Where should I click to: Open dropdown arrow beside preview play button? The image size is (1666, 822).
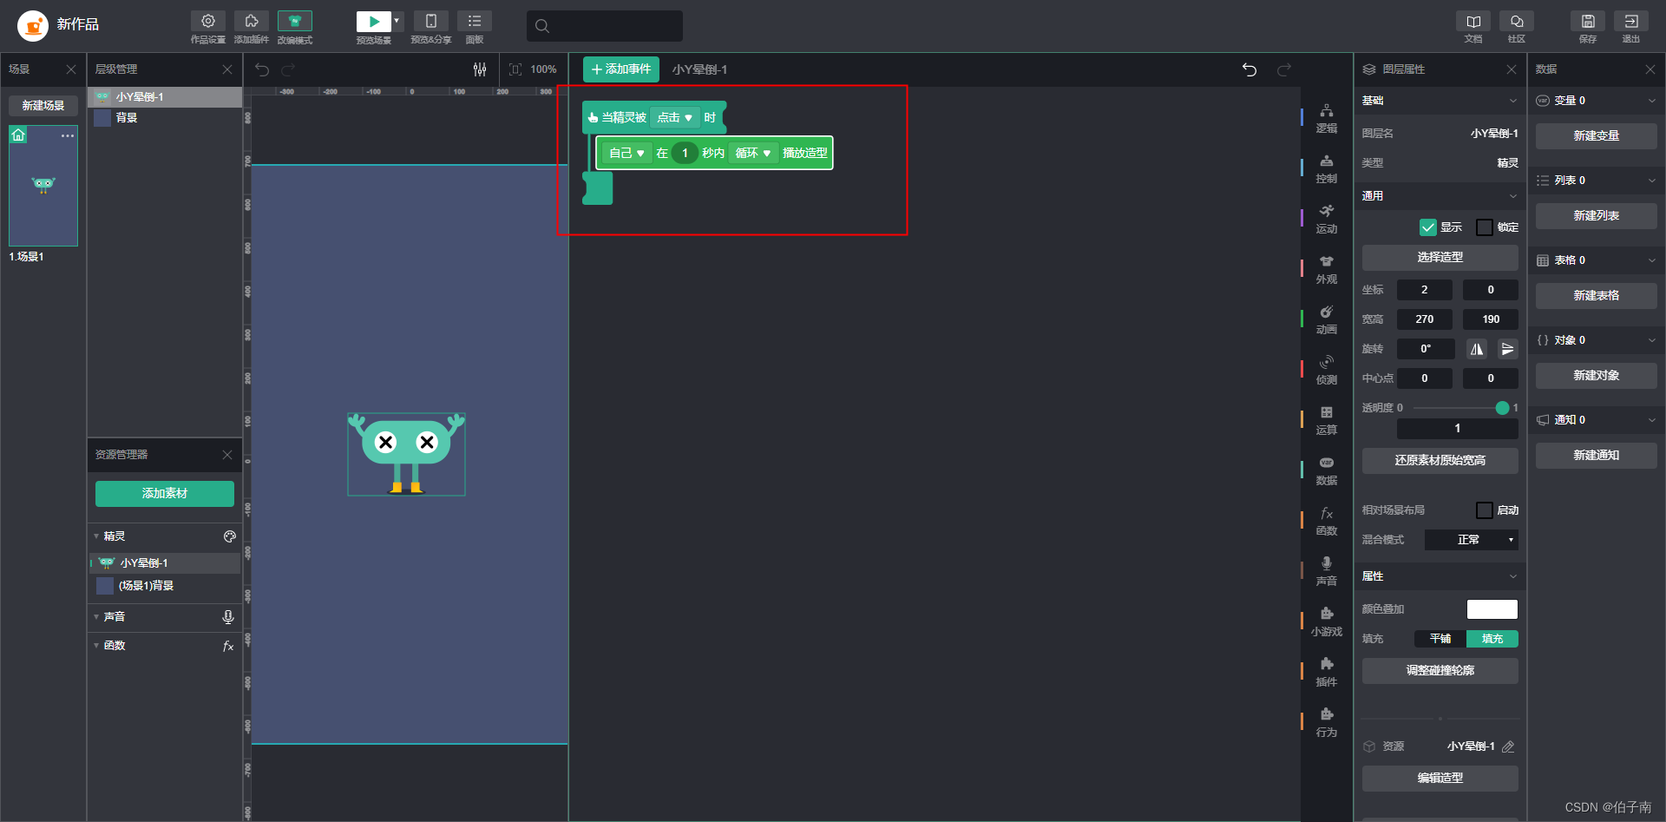(397, 21)
